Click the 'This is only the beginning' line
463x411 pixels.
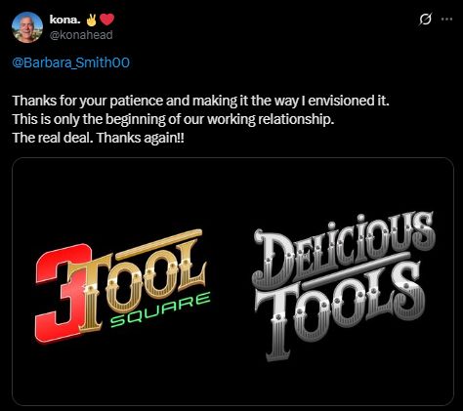pyautogui.click(x=174, y=119)
